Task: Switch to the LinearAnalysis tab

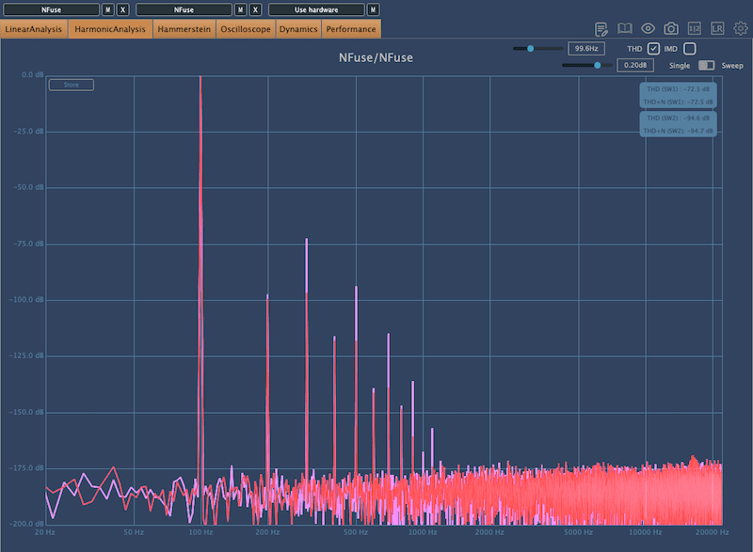Action: click(x=34, y=29)
